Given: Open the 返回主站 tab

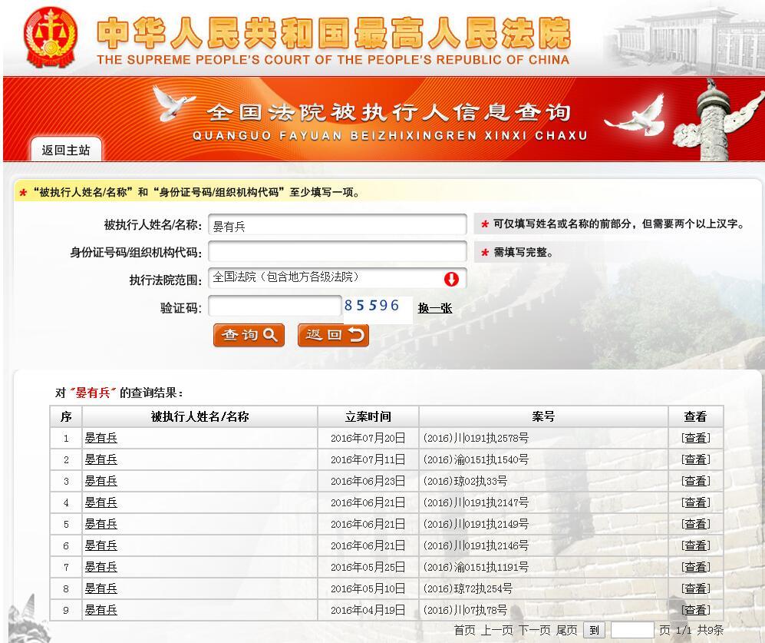Looking at the screenshot, I should pyautogui.click(x=66, y=150).
